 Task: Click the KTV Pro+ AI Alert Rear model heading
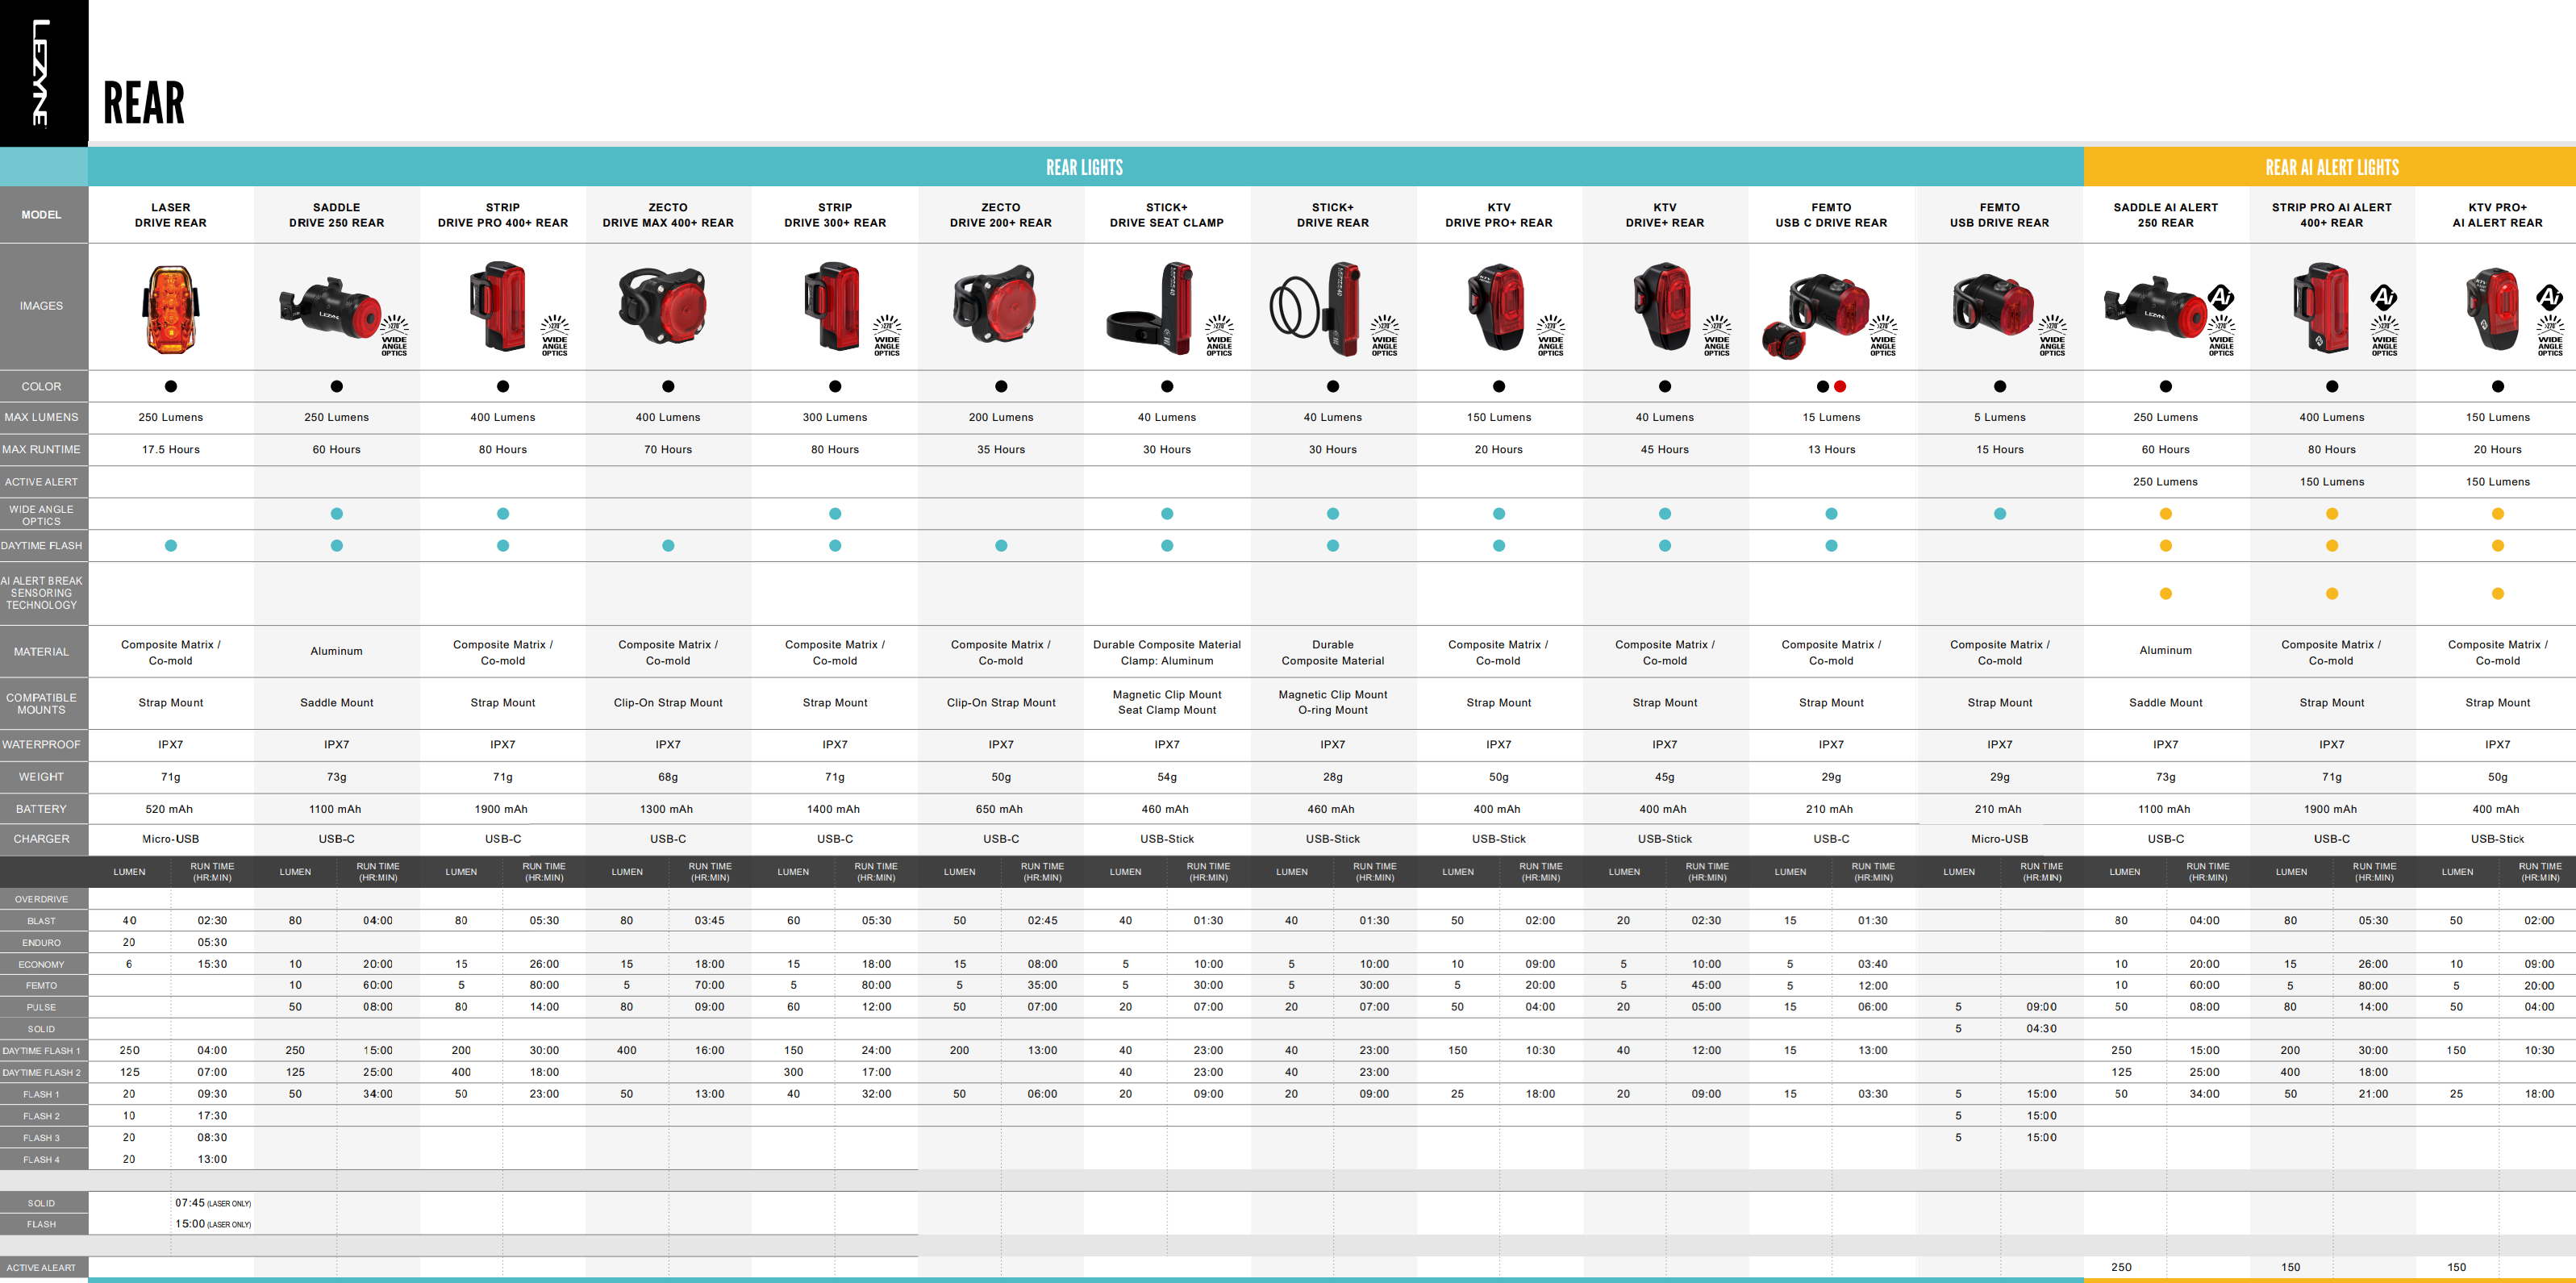pyautogui.click(x=2497, y=215)
